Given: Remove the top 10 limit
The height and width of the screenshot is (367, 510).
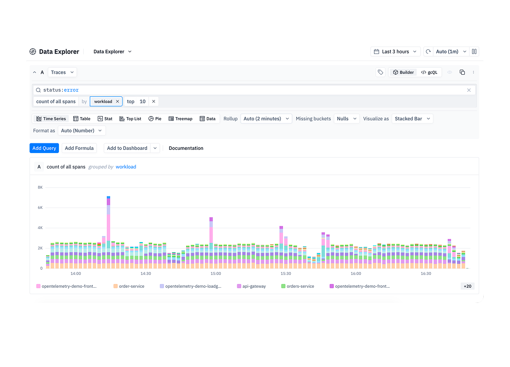Looking at the screenshot, I should pos(153,101).
